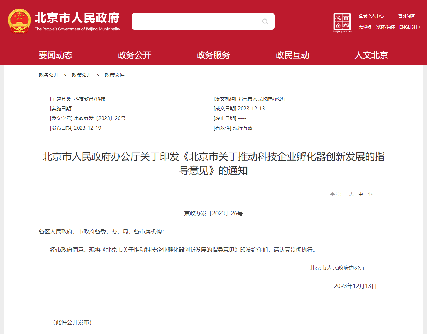Click the 主题分类 科技教育/科技 field

(78, 99)
